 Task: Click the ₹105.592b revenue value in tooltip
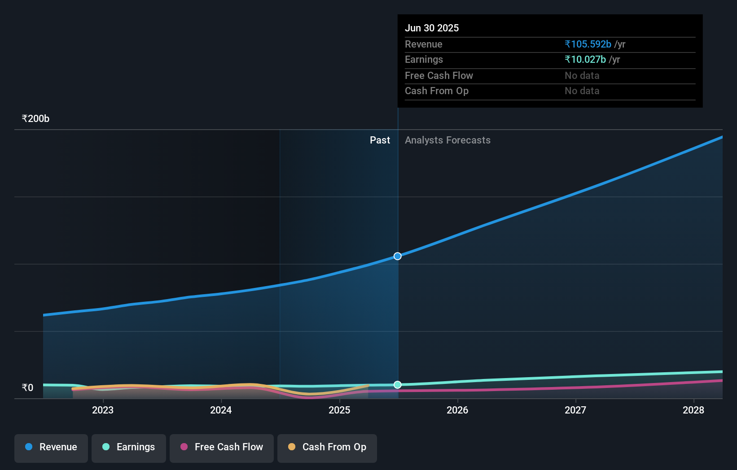click(x=588, y=44)
